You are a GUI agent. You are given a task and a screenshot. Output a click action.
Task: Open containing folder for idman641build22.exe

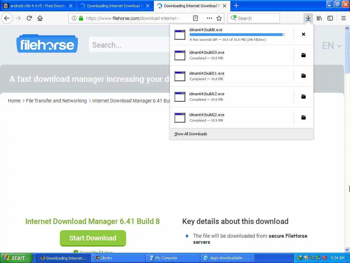304,117
